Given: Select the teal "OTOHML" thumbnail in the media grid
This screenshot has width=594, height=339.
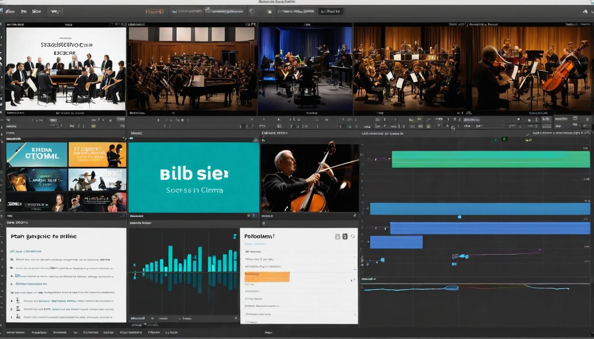Looking at the screenshot, I should 37,154.
